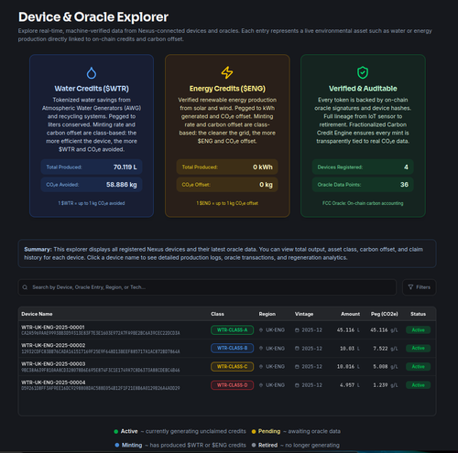458x453 pixels.
Task: Sort by Vintage column header
Action: (304, 314)
